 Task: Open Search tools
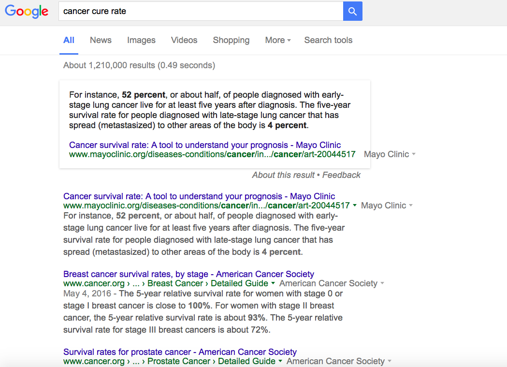[x=328, y=40]
